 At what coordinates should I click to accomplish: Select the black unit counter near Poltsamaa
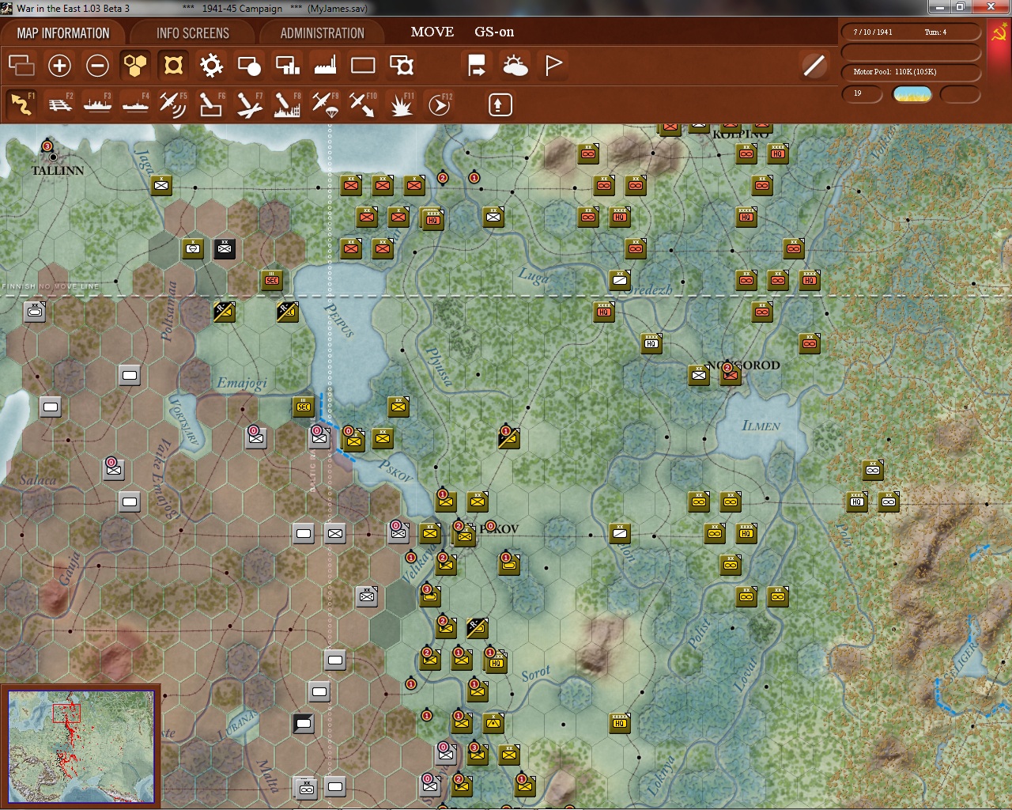click(225, 248)
